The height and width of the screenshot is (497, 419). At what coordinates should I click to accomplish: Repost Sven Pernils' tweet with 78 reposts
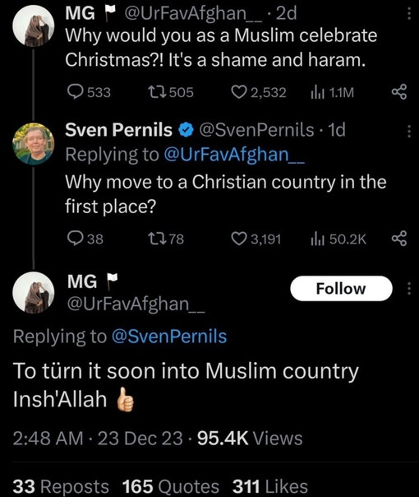(x=166, y=239)
